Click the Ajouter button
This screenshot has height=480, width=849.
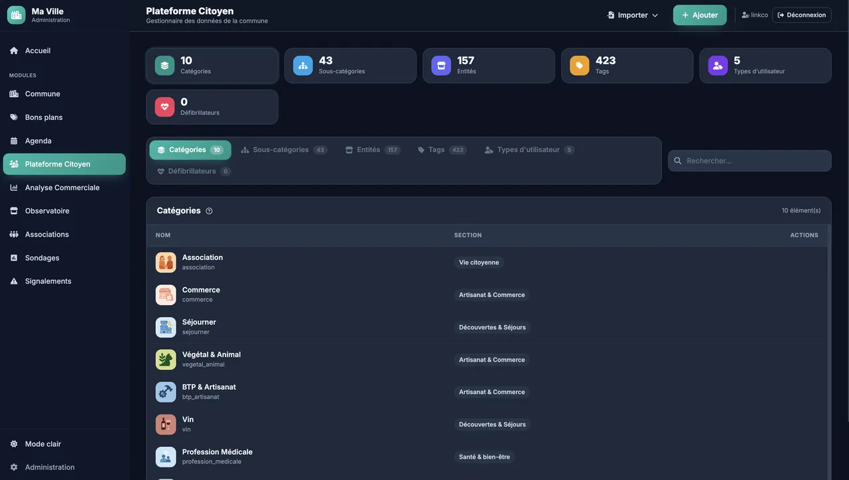[x=700, y=15]
